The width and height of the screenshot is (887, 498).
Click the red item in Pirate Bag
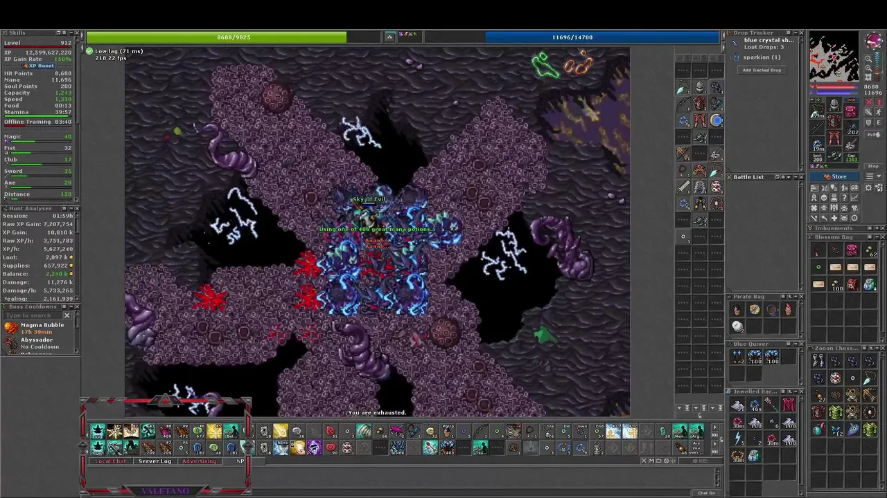(x=788, y=310)
